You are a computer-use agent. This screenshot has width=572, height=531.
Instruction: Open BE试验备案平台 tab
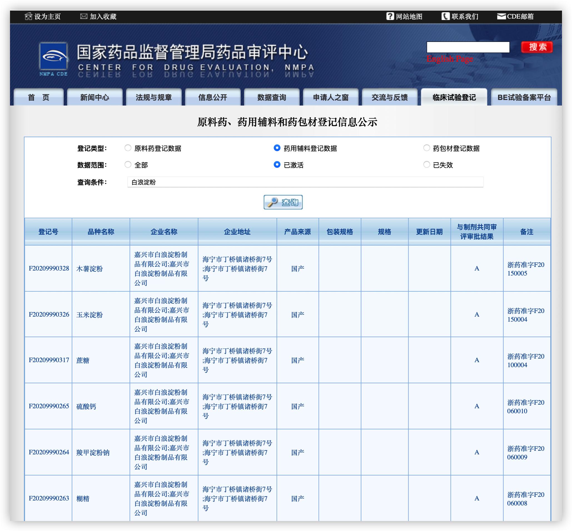coord(524,98)
